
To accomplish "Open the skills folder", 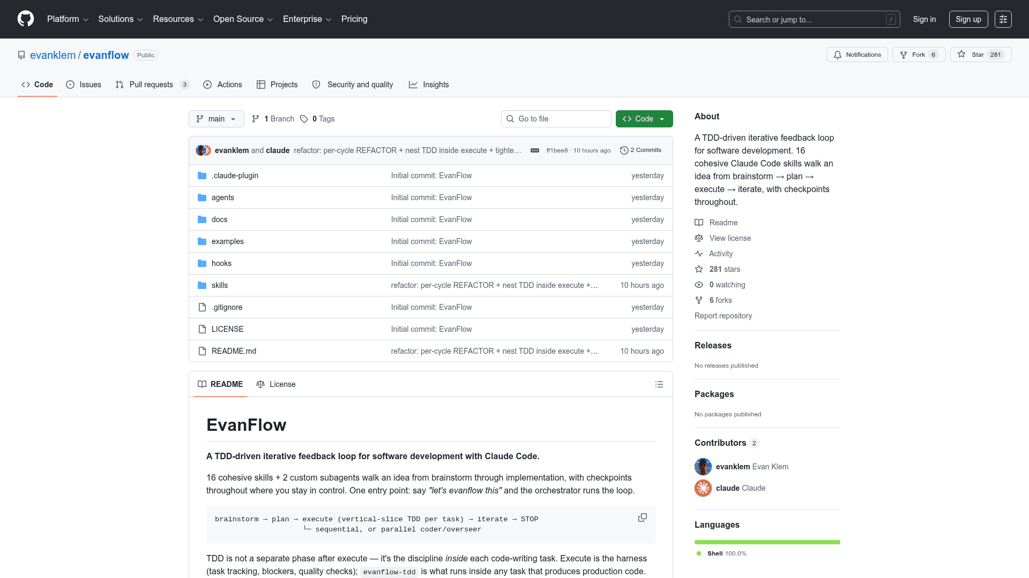I will tap(220, 285).
